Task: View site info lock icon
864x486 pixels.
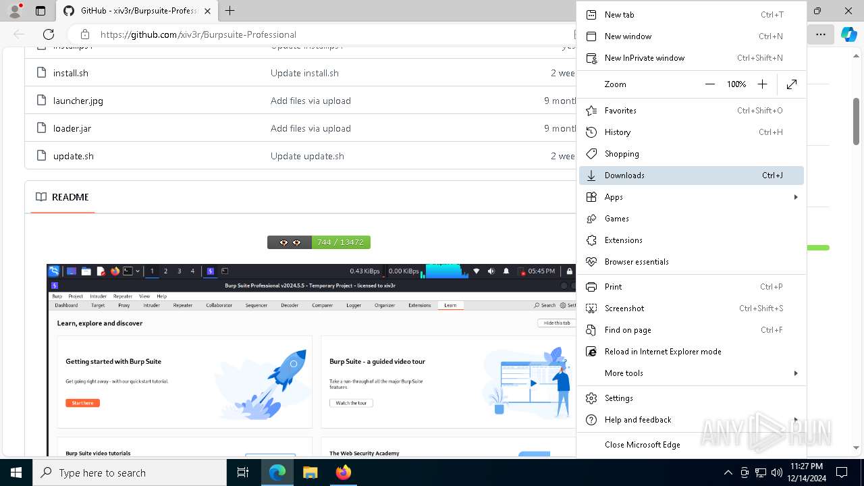Action: (x=84, y=34)
